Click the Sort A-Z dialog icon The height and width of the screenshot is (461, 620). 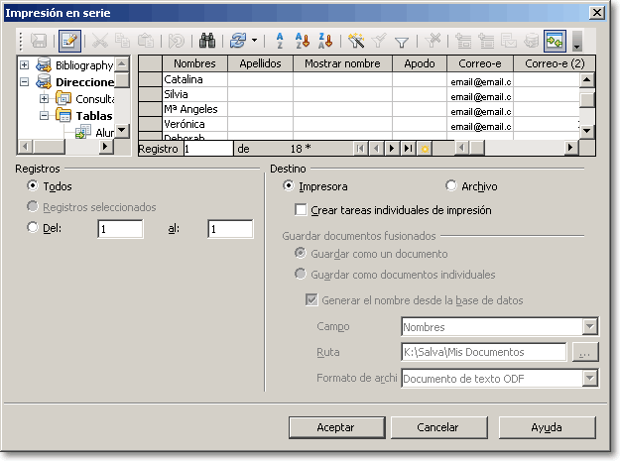click(x=280, y=41)
